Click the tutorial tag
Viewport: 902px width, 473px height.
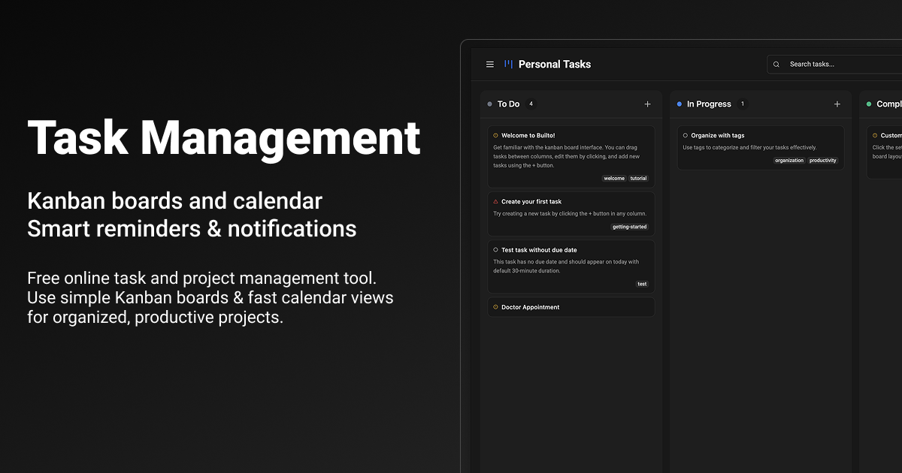[638, 179]
